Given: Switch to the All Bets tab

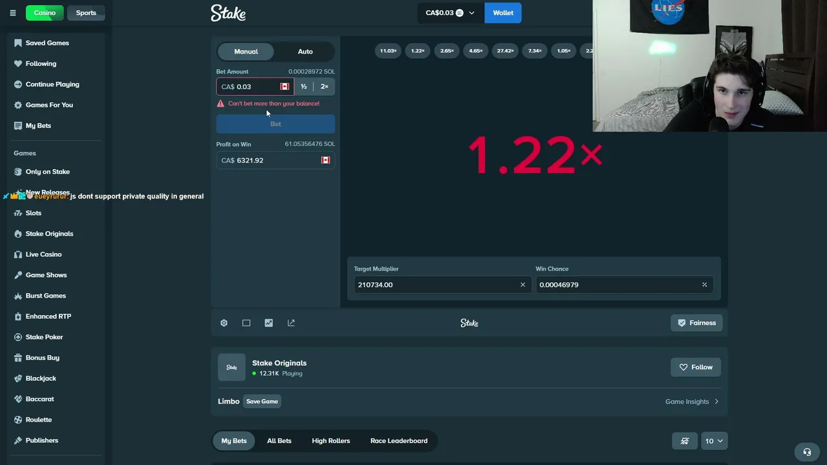Looking at the screenshot, I should pyautogui.click(x=279, y=441).
